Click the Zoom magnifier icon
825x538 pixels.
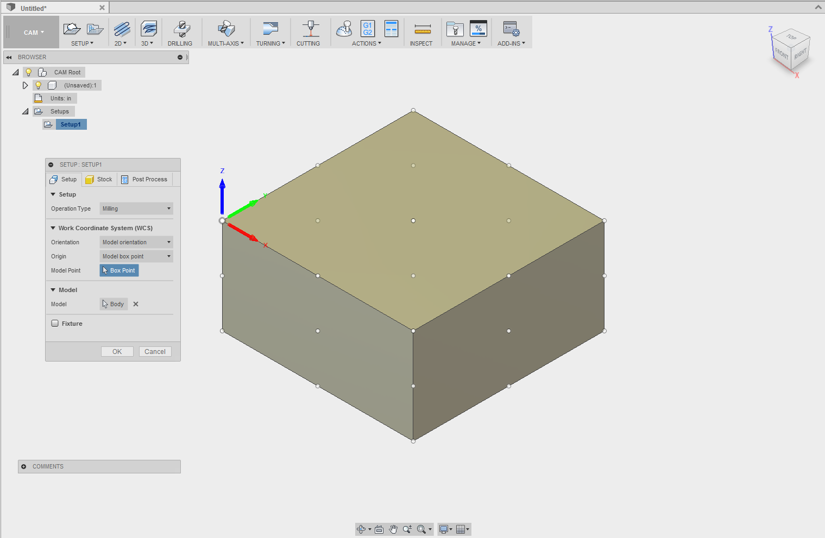407,529
